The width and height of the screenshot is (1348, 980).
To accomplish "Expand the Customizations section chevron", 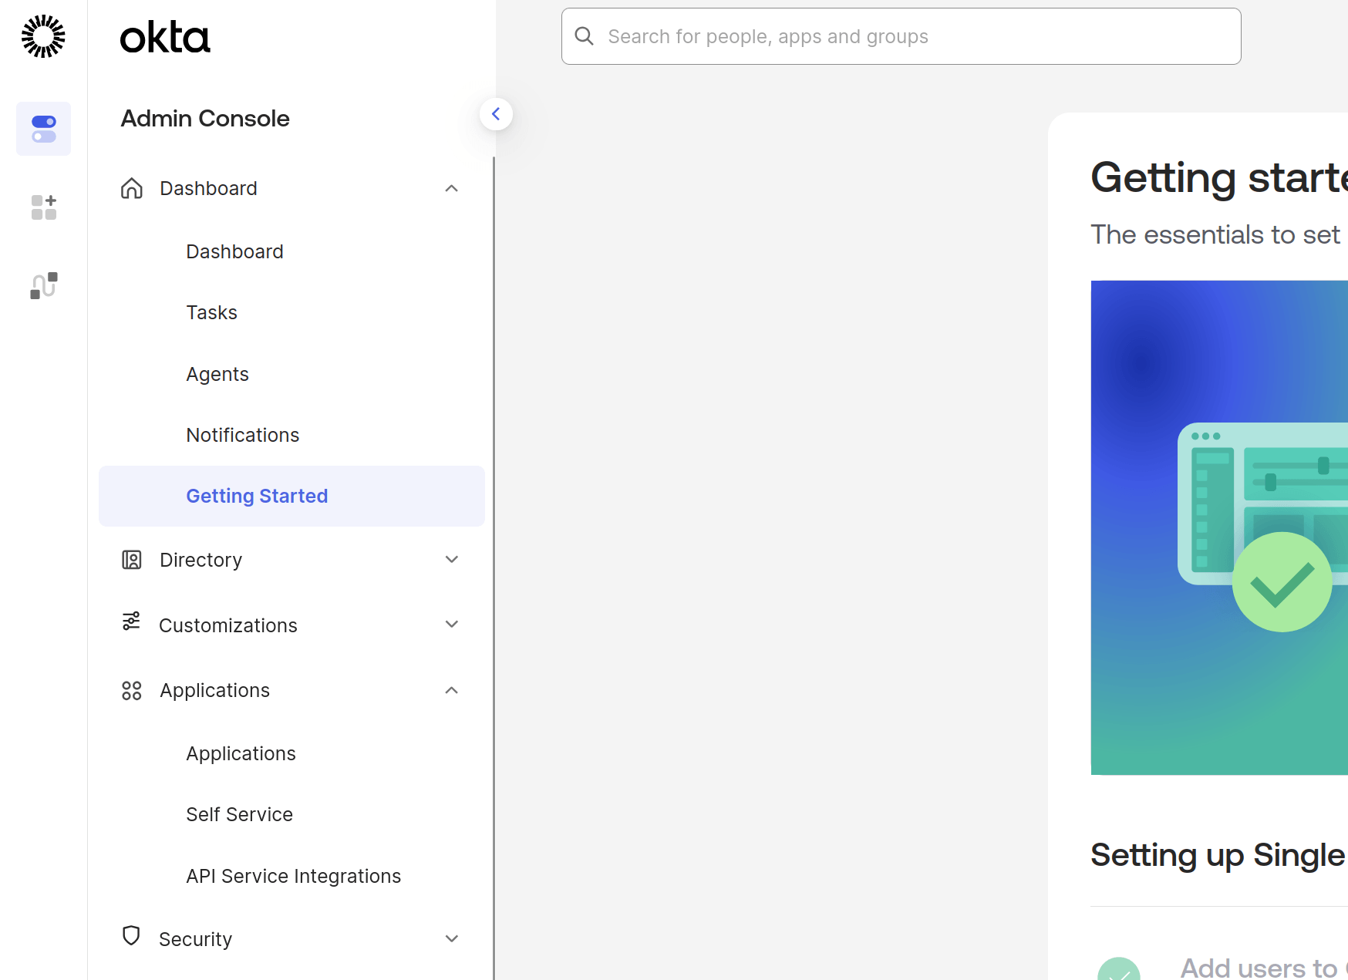I will [452, 625].
